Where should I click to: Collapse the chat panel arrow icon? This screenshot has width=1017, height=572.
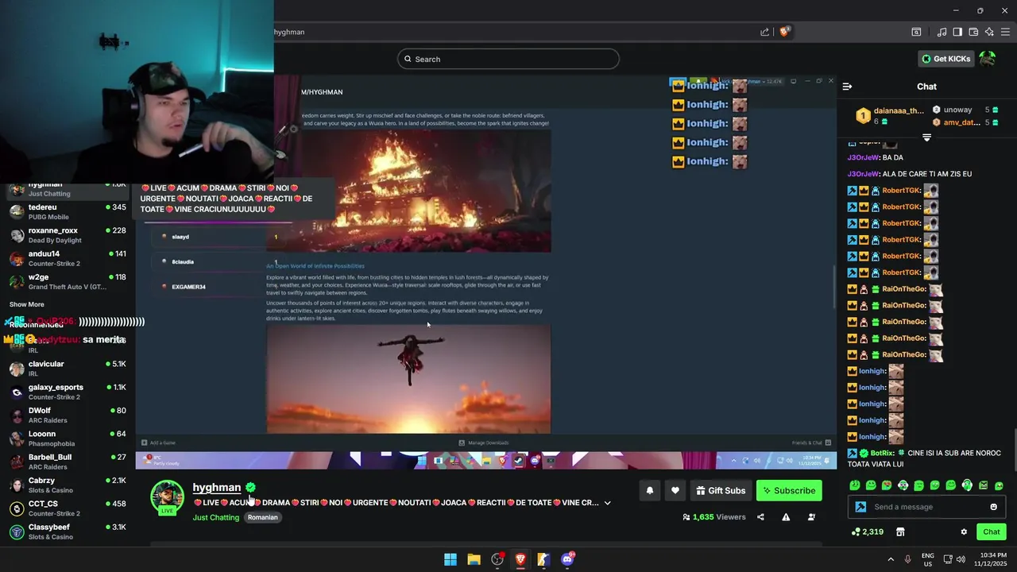click(x=847, y=87)
